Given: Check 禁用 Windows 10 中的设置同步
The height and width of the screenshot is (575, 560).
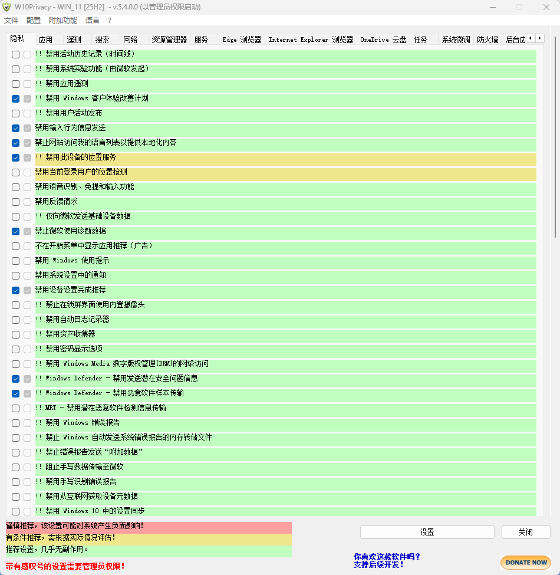Looking at the screenshot, I should [15, 511].
